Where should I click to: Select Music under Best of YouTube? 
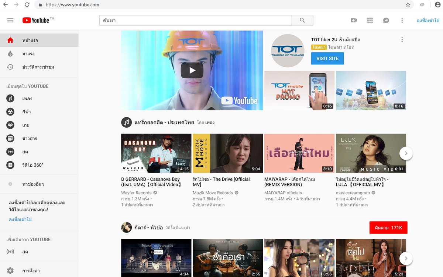pyautogui.click(x=27, y=99)
